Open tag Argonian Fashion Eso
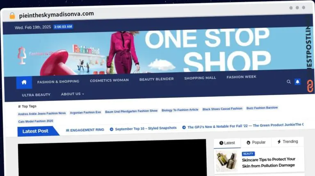Screen dimensions: 315x176 click(x=85, y=112)
